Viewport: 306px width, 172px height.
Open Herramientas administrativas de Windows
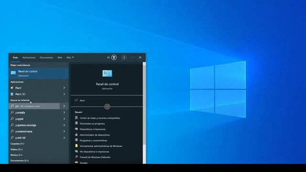[101, 146]
